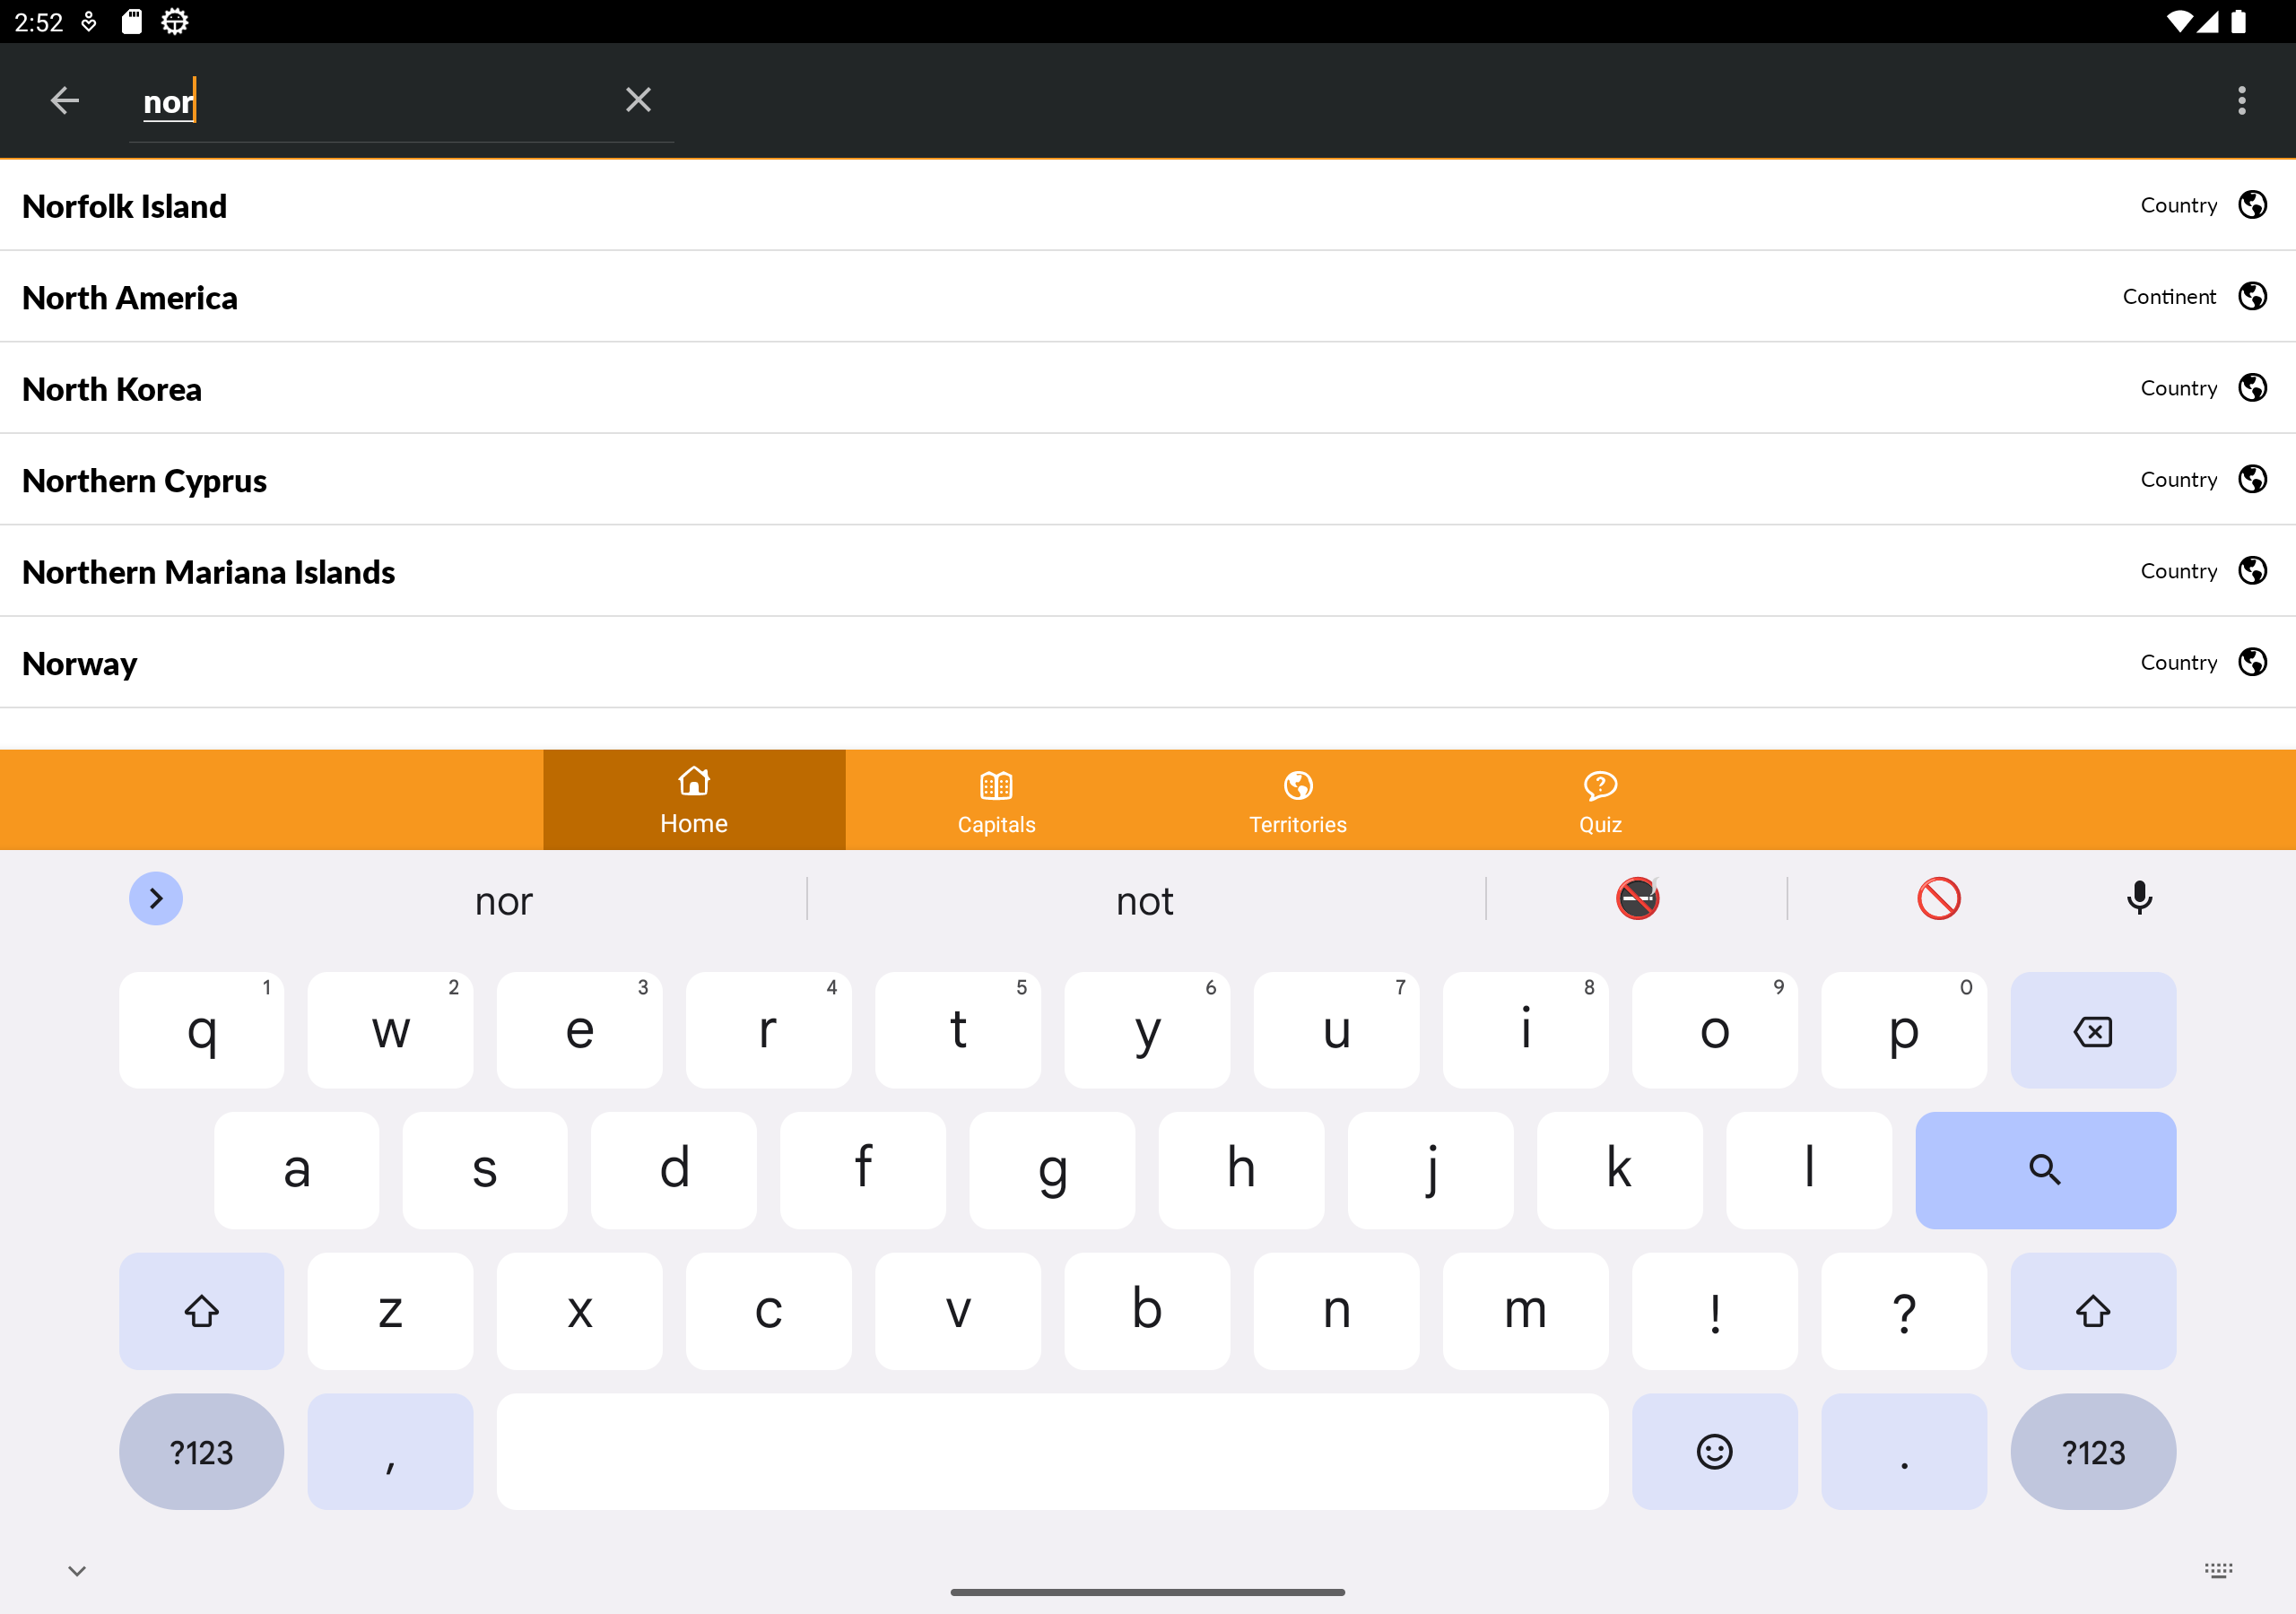
Task: Tap globe icon next to Northern Cyprus
Action: coord(2252,479)
